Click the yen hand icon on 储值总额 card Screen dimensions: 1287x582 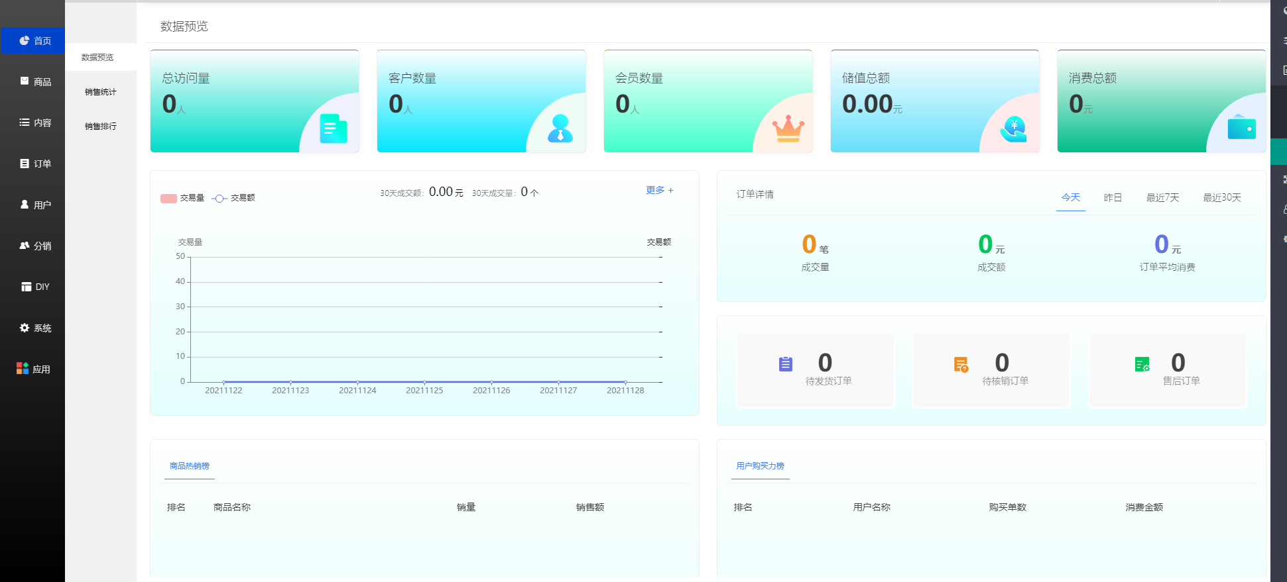click(1014, 129)
